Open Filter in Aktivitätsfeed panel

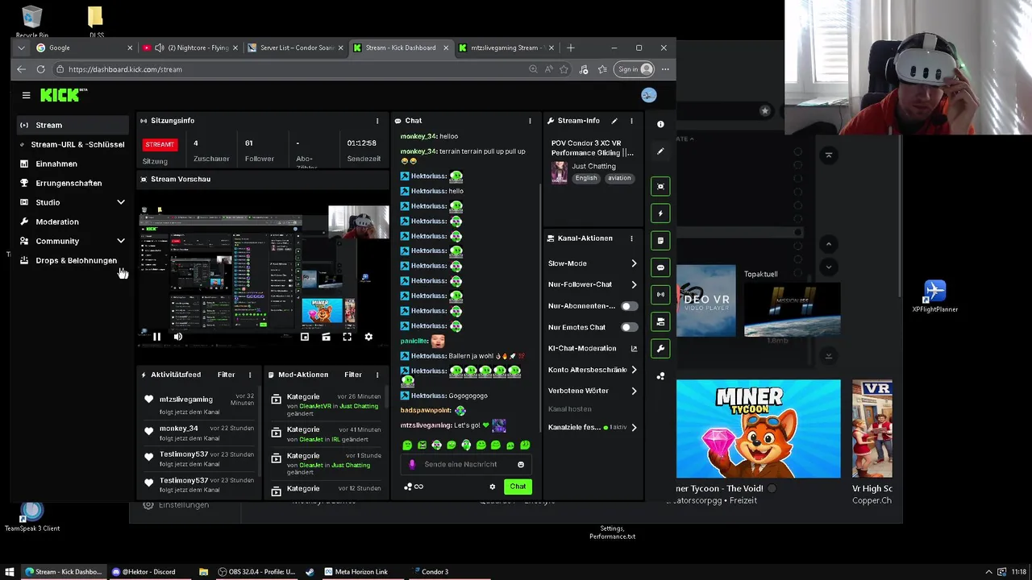(x=226, y=375)
